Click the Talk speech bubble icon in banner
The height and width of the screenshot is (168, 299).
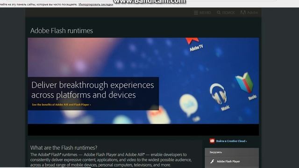pyautogui.click(x=189, y=105)
